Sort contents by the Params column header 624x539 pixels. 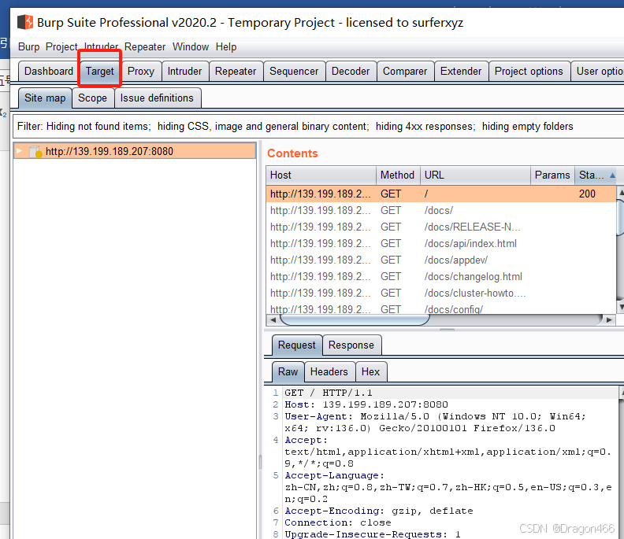pyautogui.click(x=552, y=175)
